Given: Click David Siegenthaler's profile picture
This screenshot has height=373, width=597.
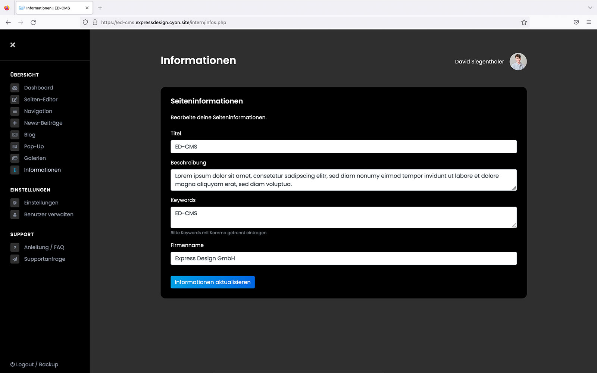Looking at the screenshot, I should point(518,62).
